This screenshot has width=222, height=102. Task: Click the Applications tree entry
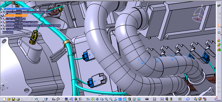click(x=8, y=33)
